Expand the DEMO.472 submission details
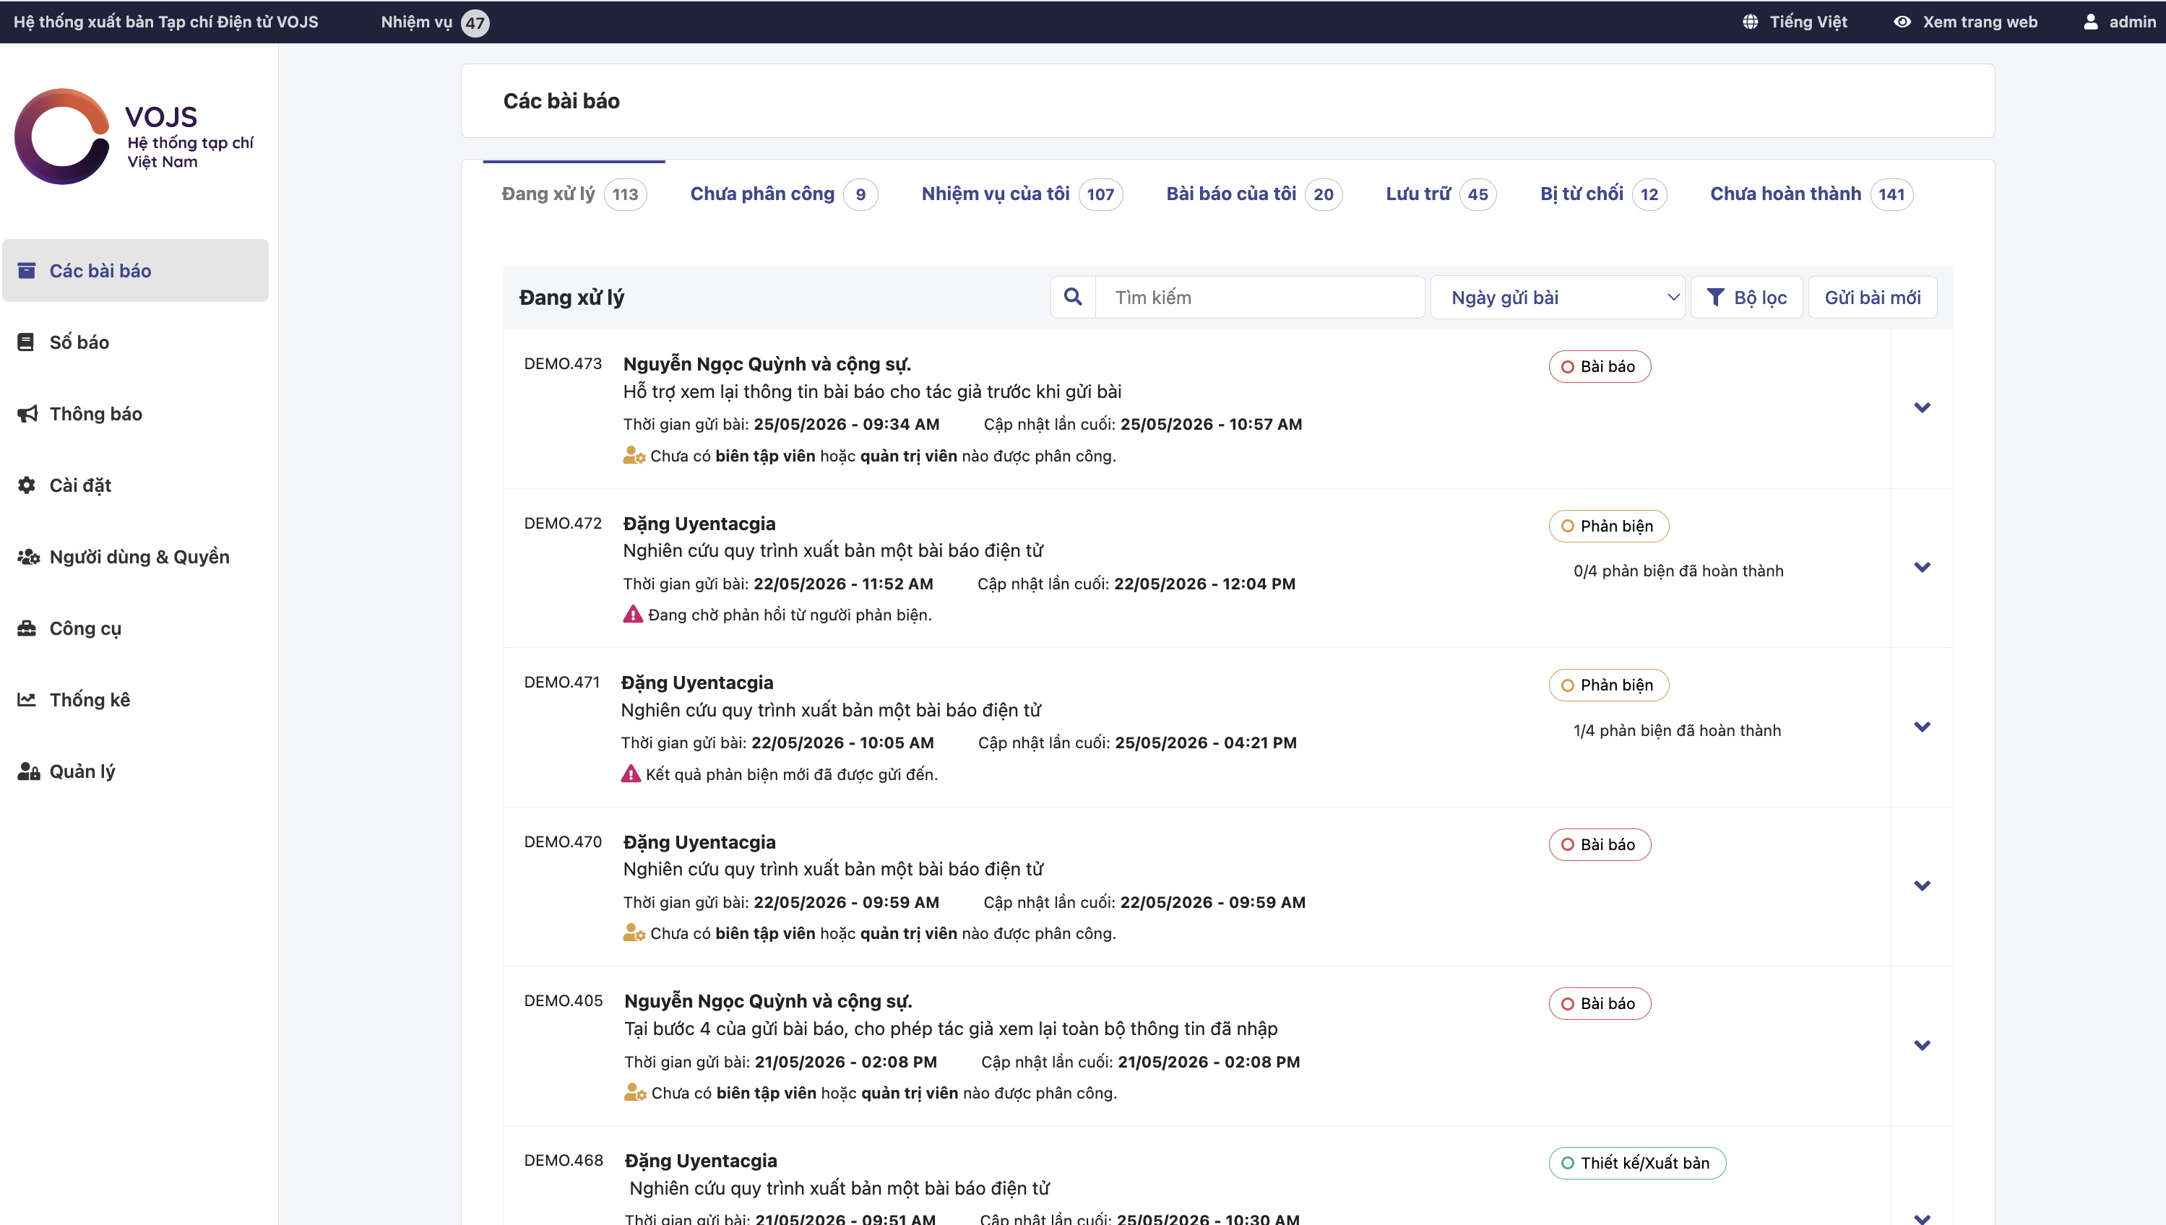Image resolution: width=2166 pixels, height=1225 pixels. click(x=1922, y=567)
